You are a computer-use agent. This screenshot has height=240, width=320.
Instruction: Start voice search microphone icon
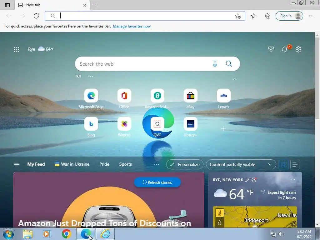(x=215, y=64)
